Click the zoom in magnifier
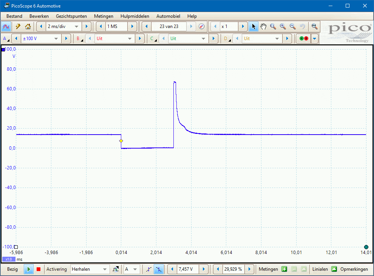This screenshot has width=374, height=276. [x=283, y=26]
